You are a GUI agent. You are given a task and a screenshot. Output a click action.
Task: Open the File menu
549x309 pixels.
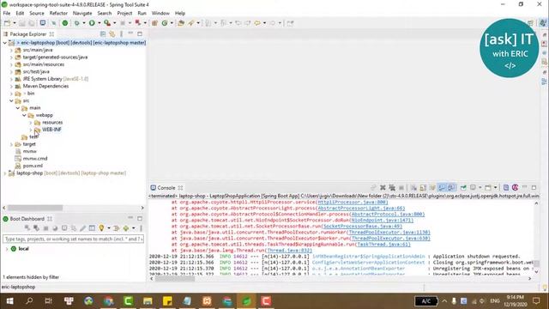[7, 14]
